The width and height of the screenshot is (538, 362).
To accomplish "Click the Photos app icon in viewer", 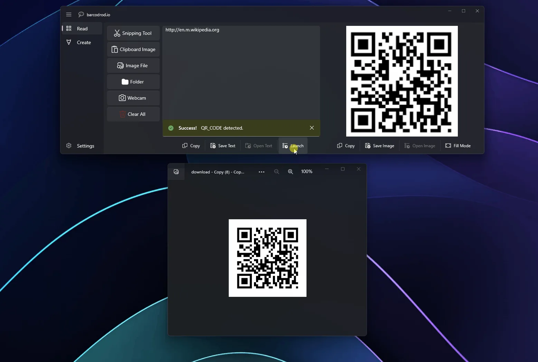I will pos(176,172).
